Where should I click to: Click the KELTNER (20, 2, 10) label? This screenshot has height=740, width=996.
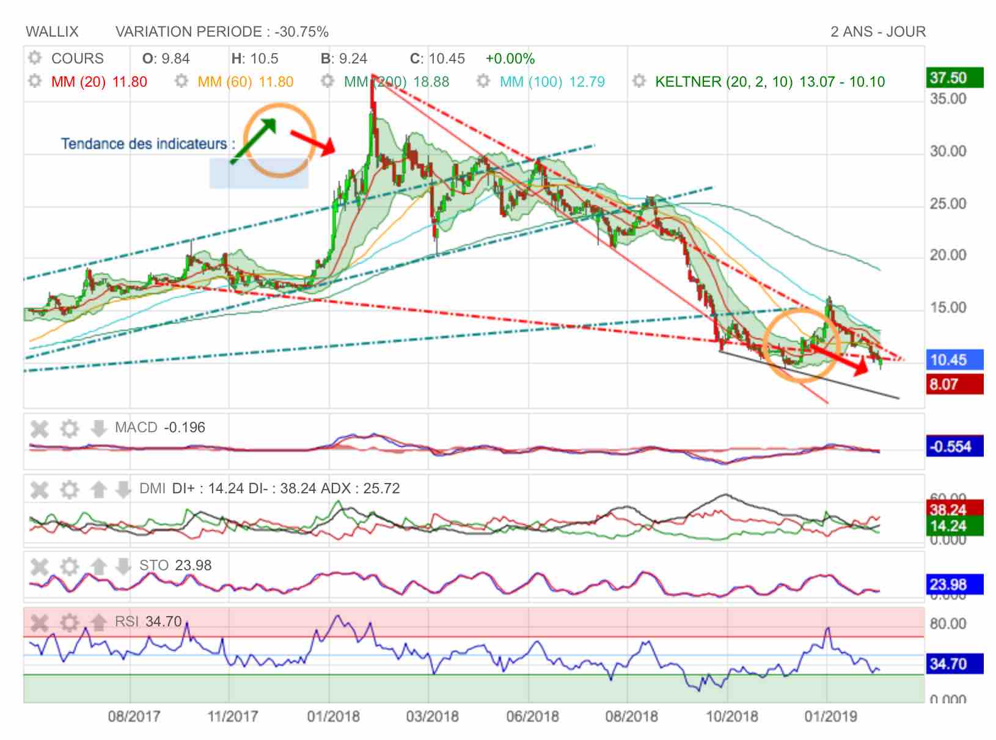click(770, 82)
